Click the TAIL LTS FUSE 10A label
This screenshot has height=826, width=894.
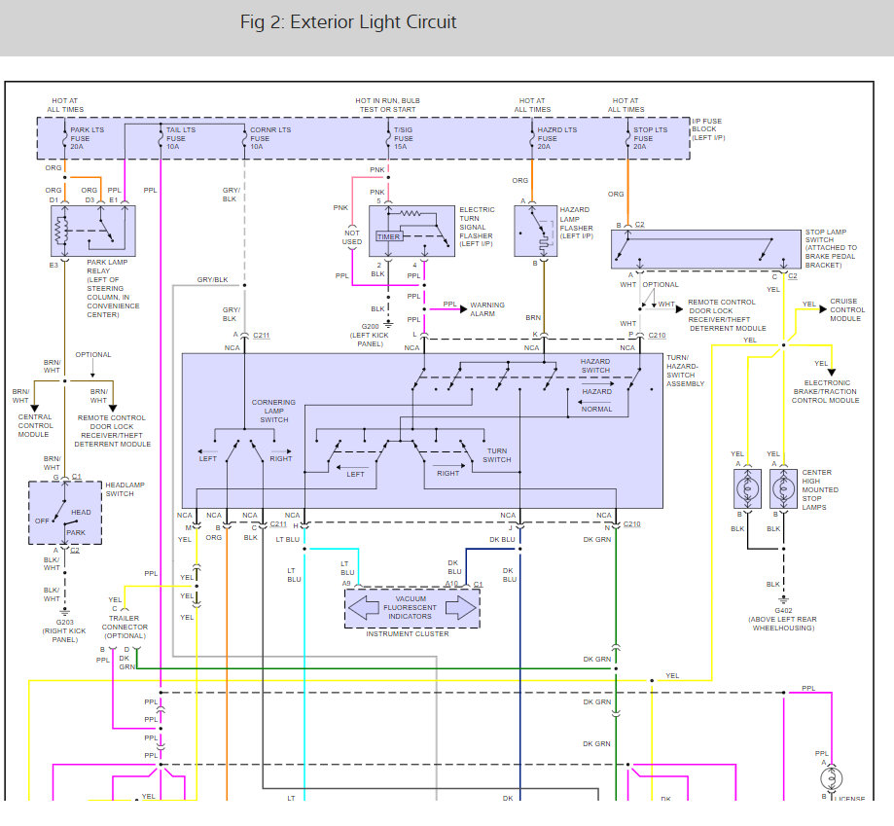coord(181,138)
